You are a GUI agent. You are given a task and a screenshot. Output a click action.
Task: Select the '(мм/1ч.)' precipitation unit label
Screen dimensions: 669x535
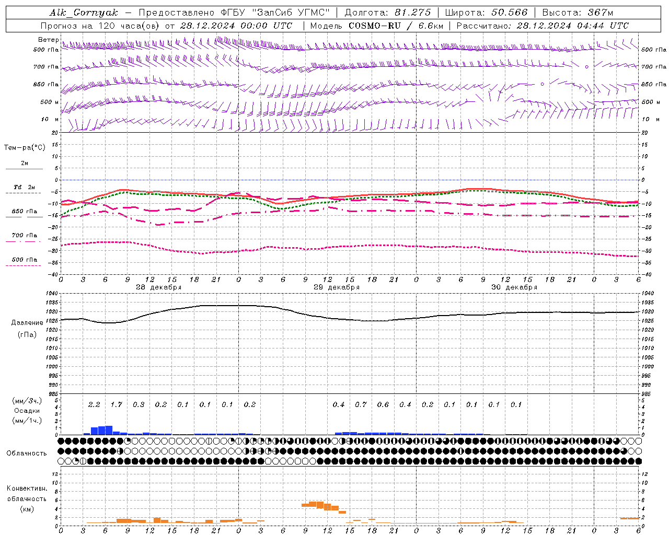[27, 421]
